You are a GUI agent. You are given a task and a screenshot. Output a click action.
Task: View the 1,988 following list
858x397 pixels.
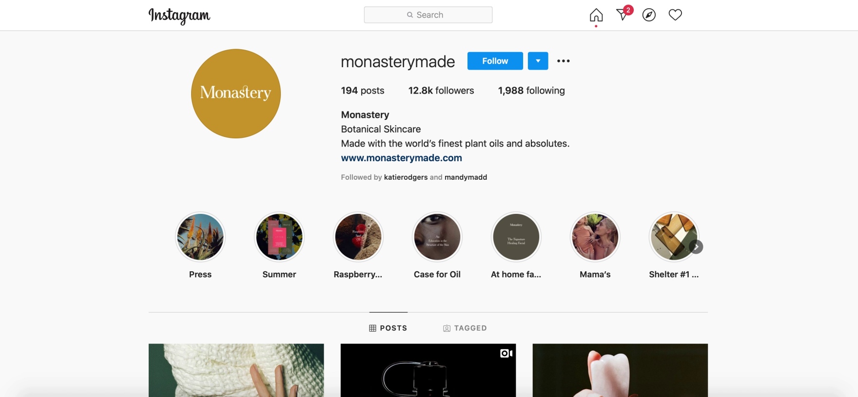pyautogui.click(x=531, y=91)
